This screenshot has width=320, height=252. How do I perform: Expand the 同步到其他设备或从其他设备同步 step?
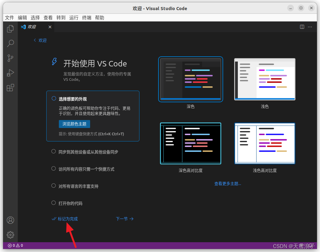pyautogui.click(x=88, y=152)
